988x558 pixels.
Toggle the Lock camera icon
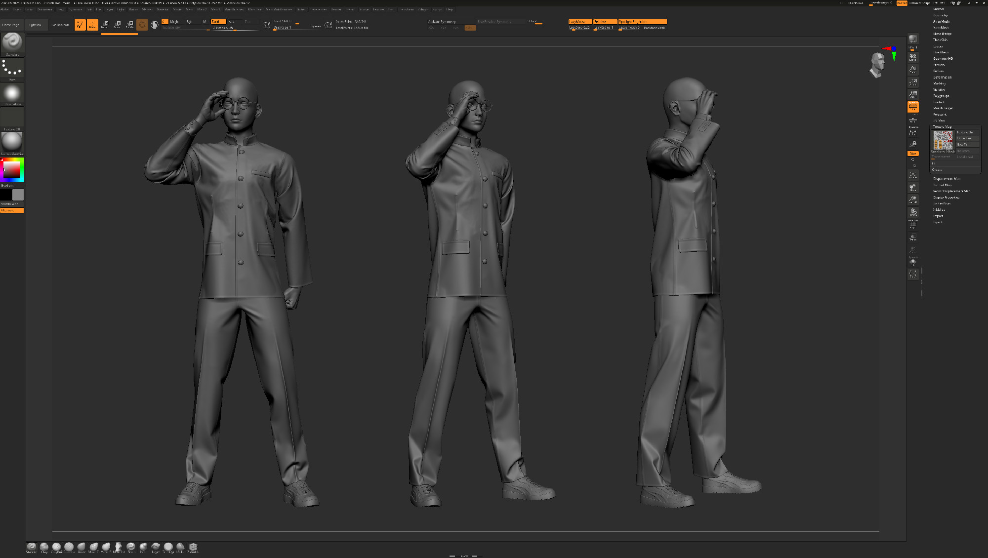click(913, 144)
